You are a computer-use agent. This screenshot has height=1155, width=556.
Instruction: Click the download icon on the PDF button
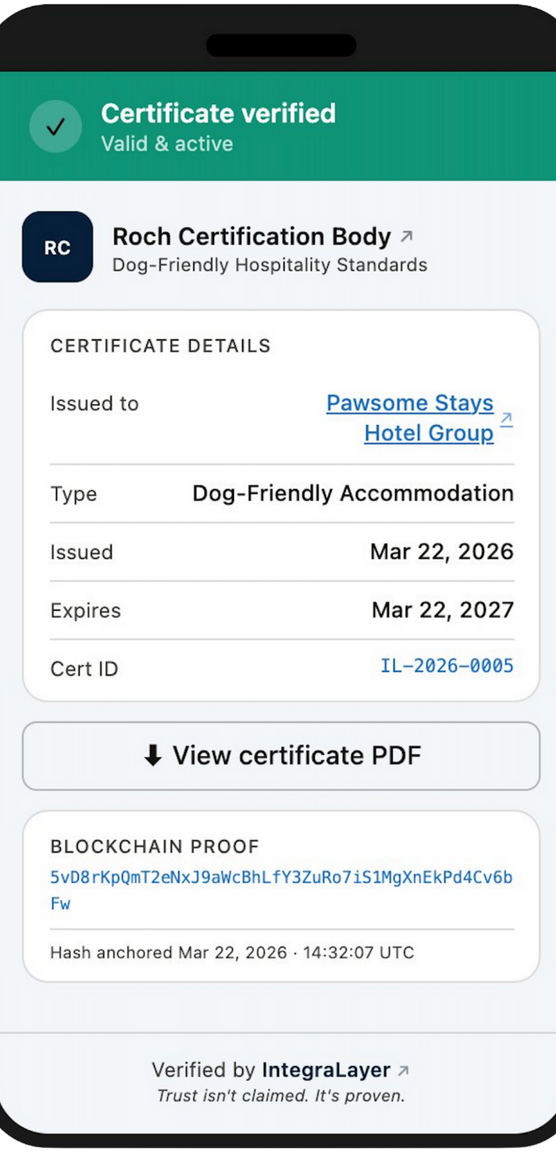pos(152,756)
